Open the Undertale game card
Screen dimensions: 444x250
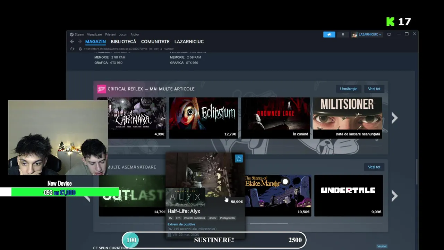click(x=349, y=195)
